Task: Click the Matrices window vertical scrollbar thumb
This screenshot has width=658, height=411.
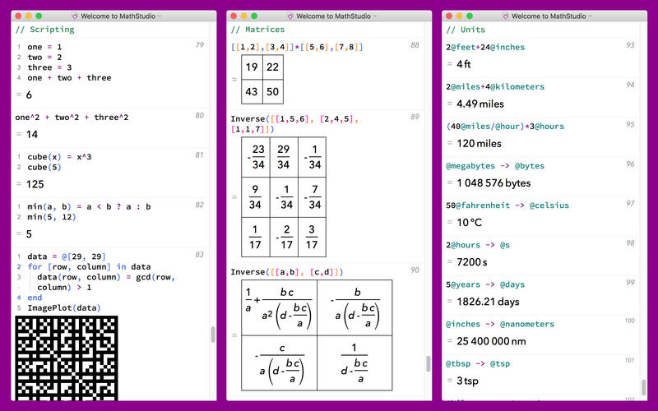Action: pyautogui.click(x=429, y=363)
